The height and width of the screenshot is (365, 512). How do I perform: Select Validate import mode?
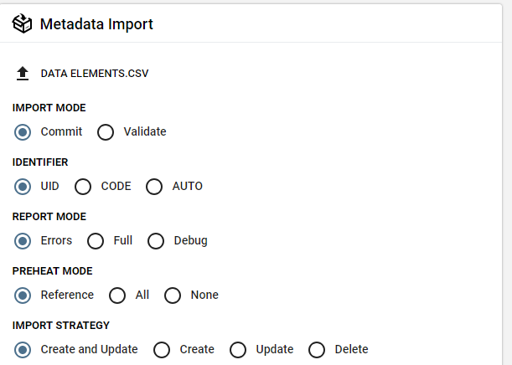point(106,132)
